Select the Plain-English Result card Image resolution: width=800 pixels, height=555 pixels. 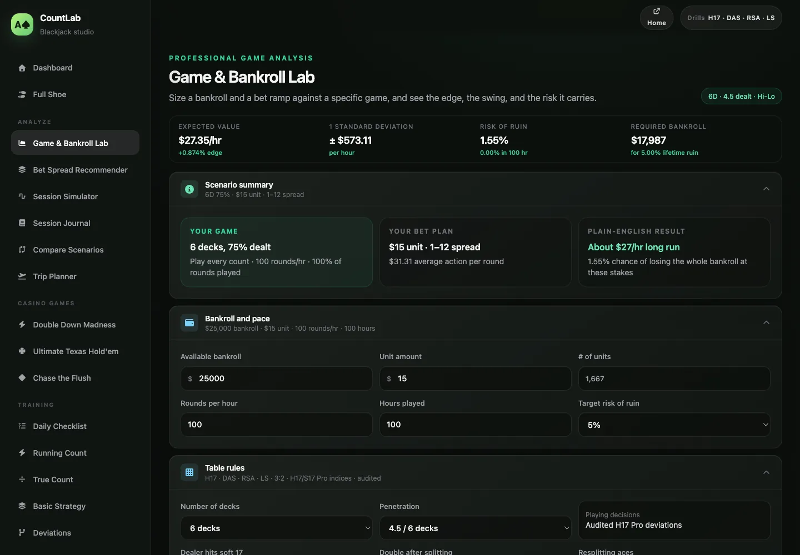674,252
